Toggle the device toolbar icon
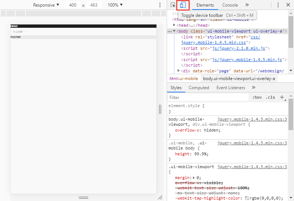 [183, 5]
